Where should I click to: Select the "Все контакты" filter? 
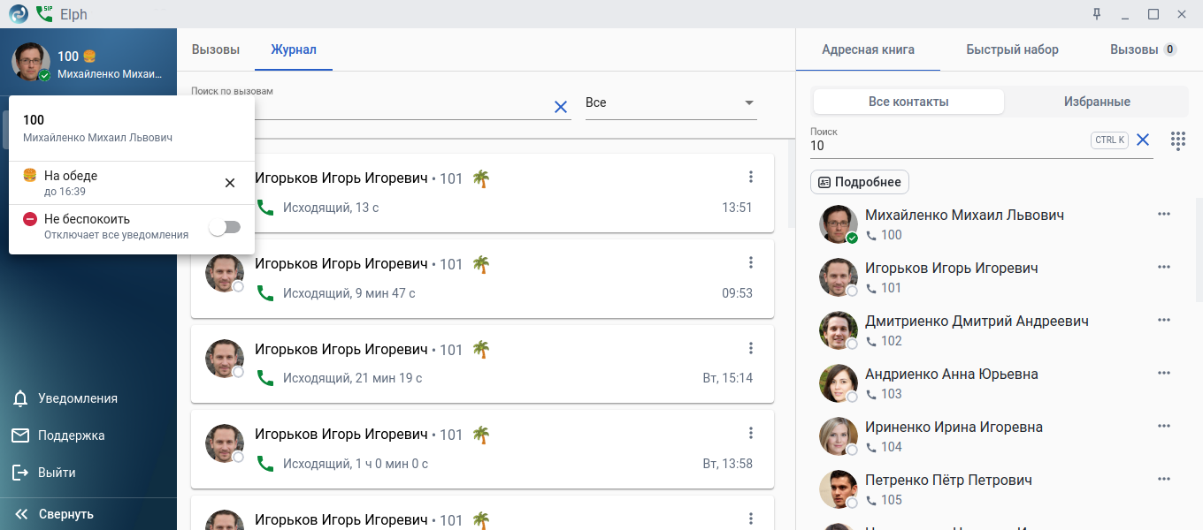point(908,102)
